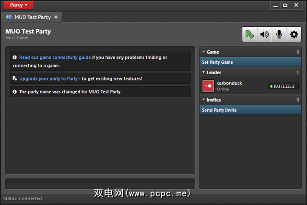Click carbonduck's red avatar

click(x=208, y=86)
